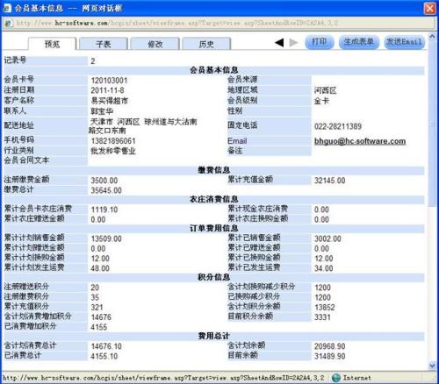Select the registration fee value 3500.00
The height and width of the screenshot is (384, 439).
104,181
